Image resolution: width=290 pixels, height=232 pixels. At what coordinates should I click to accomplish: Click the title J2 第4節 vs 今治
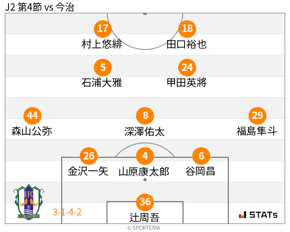click(39, 7)
